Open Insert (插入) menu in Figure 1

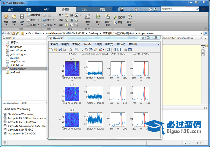(87, 44)
